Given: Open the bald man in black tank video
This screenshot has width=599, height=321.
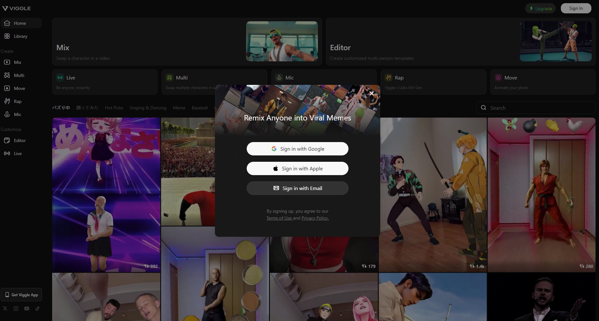Looking at the screenshot, I should tap(215, 274).
